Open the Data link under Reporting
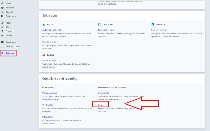The height and width of the screenshot is (131, 210). (100, 105)
